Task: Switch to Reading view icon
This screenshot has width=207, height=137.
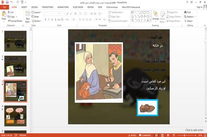Action: (x=168, y=135)
